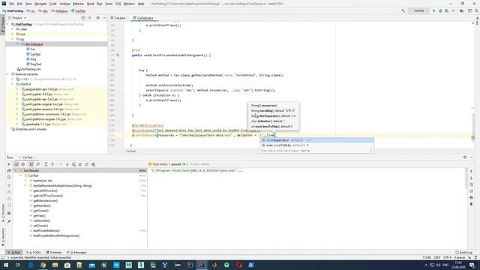Open Event Log in status bar
This screenshot has width=480, height=270.
[x=463, y=253]
